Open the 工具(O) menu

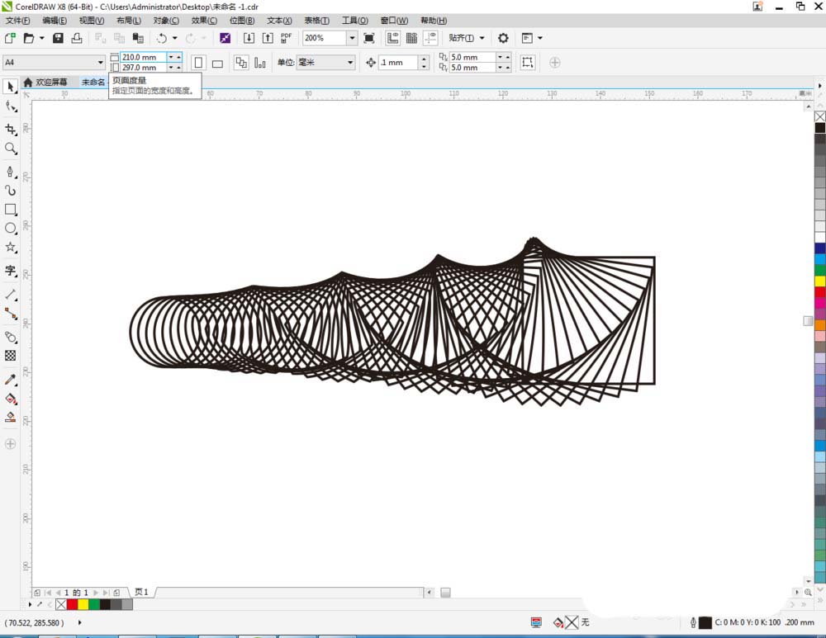pos(355,21)
